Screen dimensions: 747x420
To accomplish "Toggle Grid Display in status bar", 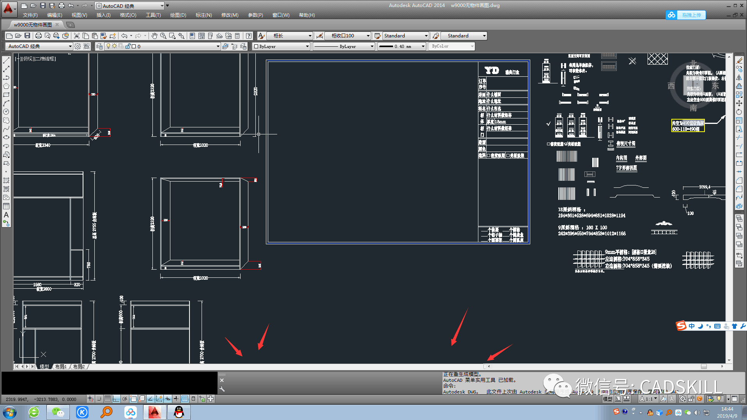I will coord(108,399).
